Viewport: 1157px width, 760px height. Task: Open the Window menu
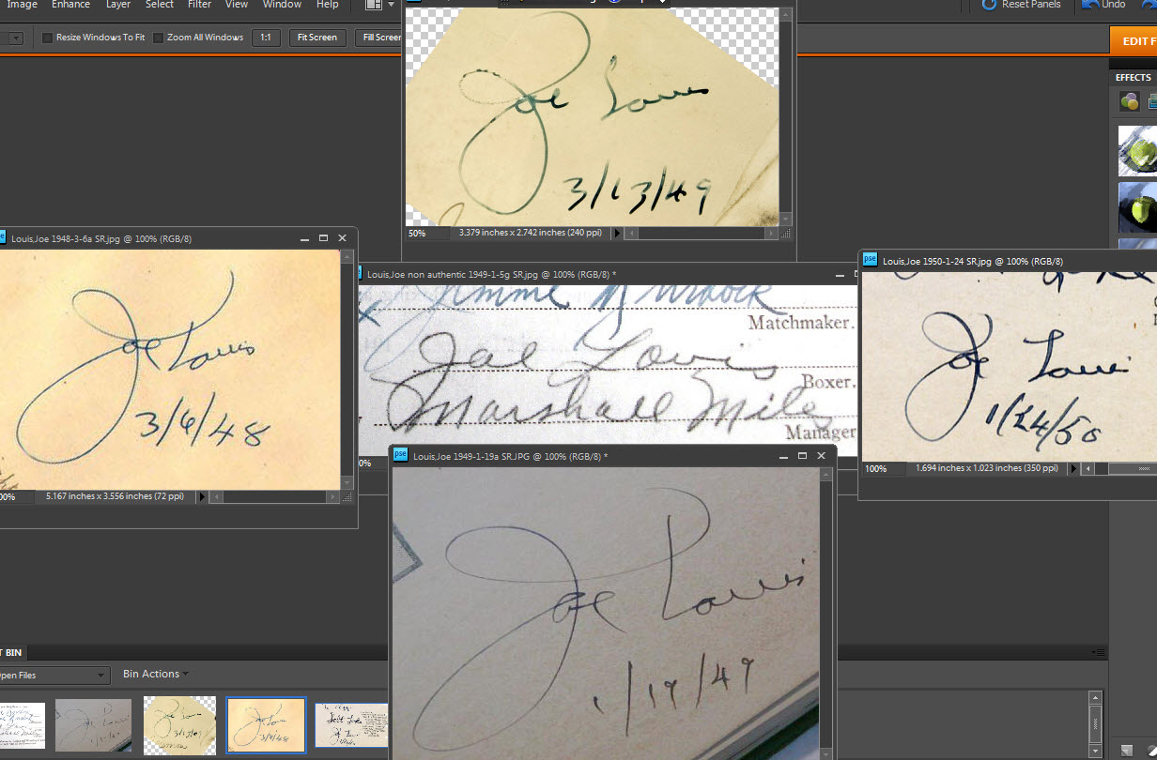(282, 5)
